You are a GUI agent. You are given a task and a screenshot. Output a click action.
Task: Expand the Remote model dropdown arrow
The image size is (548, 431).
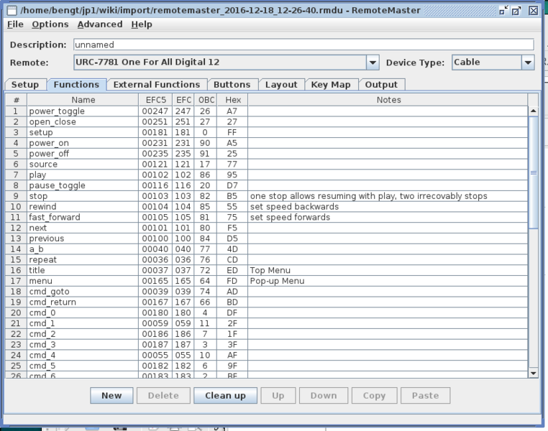pyautogui.click(x=373, y=62)
